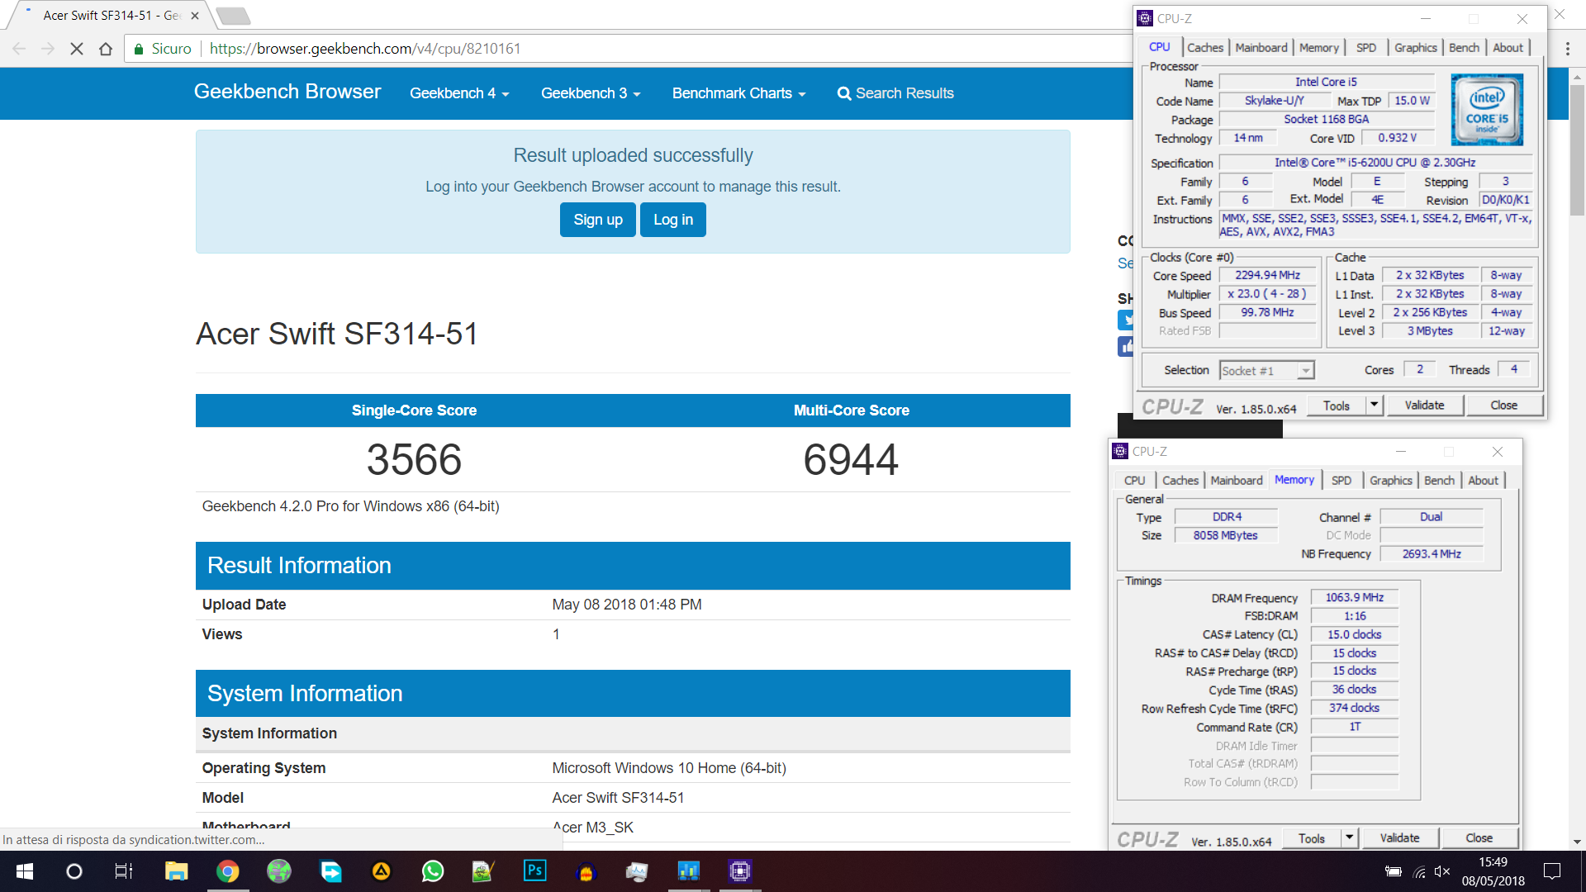Click the scrollbar down arrow in Chrome
The image size is (1586, 892).
(1576, 842)
